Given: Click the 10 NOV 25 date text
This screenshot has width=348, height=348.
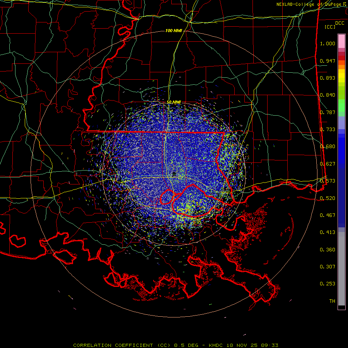Looking at the screenshot, I should point(242,345).
